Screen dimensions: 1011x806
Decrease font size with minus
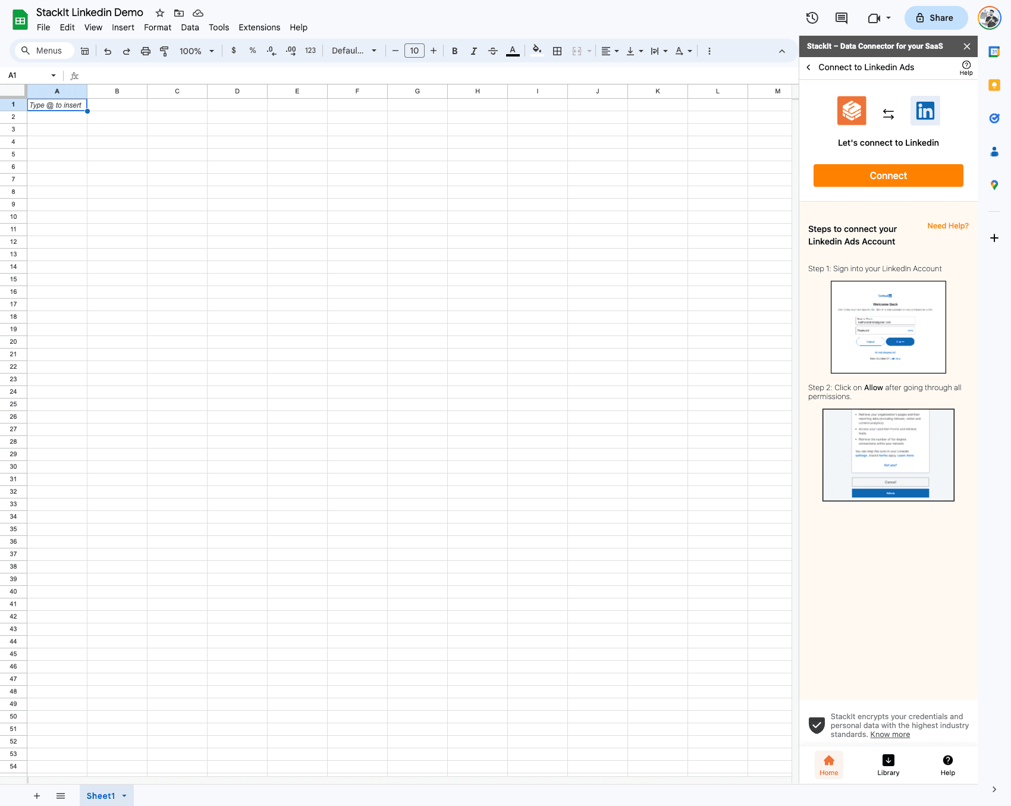pos(395,51)
